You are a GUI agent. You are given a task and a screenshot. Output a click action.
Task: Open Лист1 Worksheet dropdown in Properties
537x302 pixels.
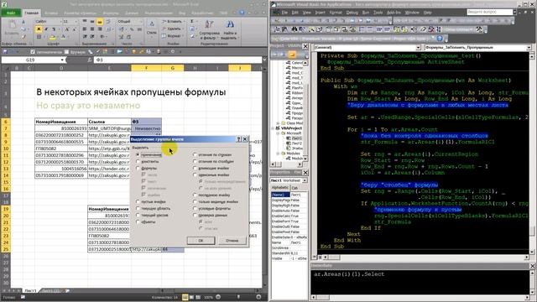tap(305, 180)
